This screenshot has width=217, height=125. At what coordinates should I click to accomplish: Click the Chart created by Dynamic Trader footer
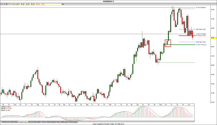click(x=108, y=124)
